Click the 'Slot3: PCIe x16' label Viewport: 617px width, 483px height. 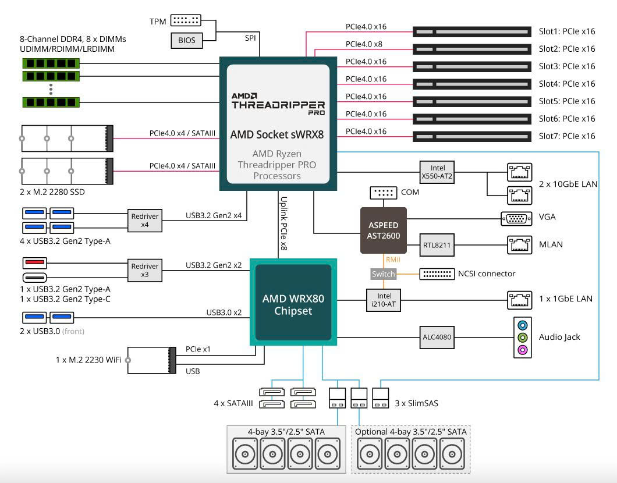(x=567, y=66)
